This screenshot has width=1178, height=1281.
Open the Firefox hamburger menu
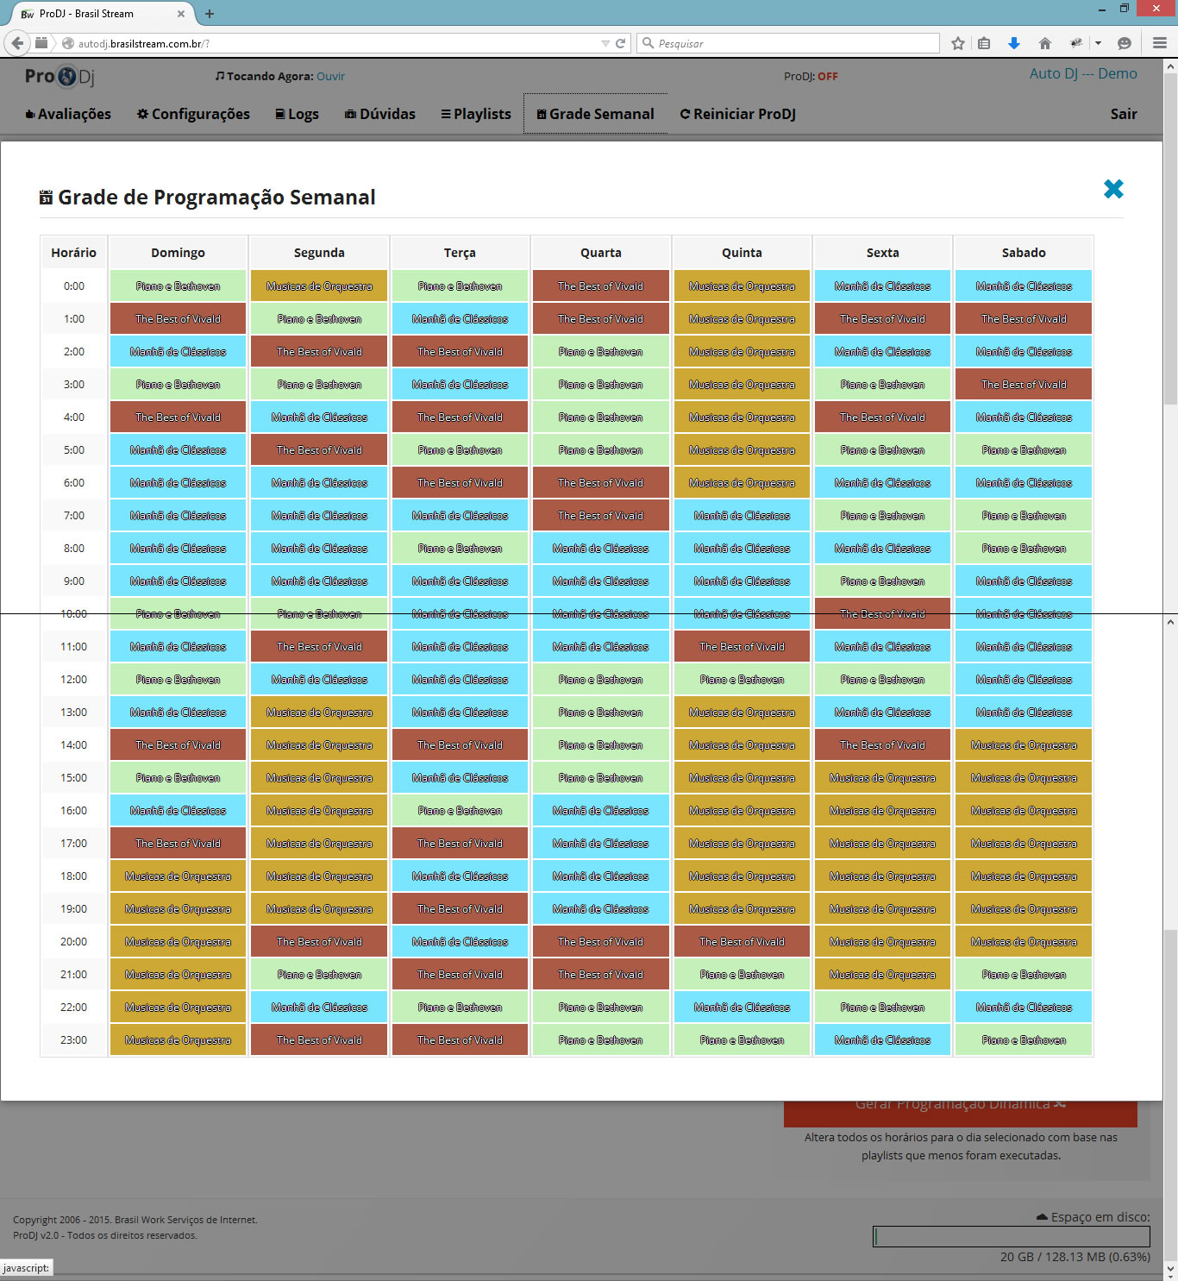coord(1160,43)
